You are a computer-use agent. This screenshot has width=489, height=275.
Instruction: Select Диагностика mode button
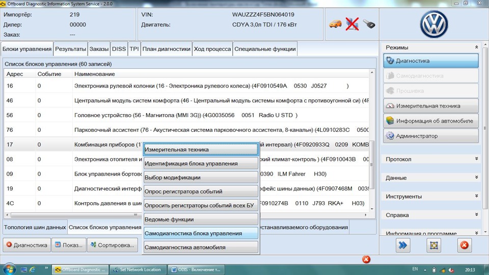(431, 61)
